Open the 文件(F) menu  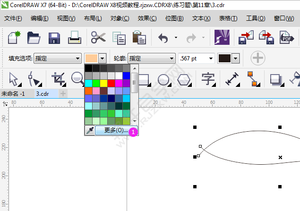pos(13,18)
